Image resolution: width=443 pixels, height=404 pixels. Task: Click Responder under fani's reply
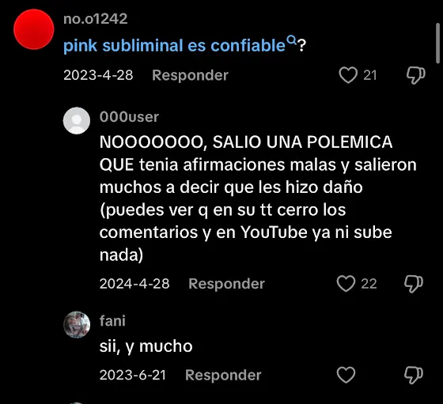(223, 375)
